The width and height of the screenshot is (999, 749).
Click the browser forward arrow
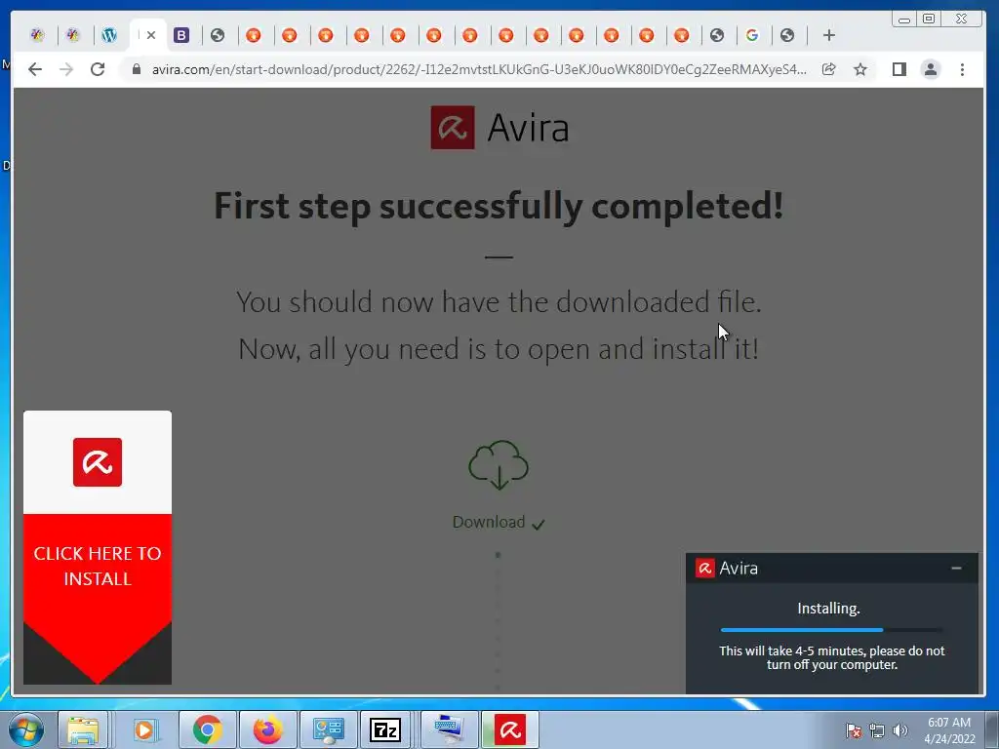[66, 69]
